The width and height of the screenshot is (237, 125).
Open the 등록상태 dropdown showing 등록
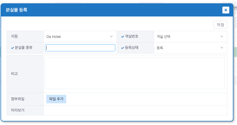click(x=190, y=48)
